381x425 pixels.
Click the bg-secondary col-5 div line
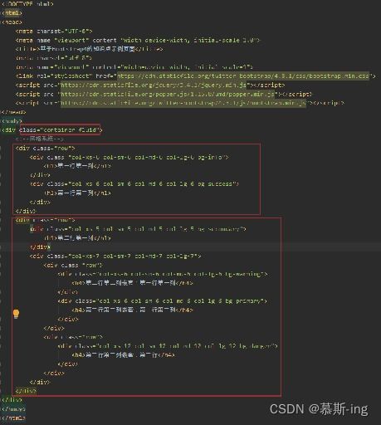coord(138,229)
